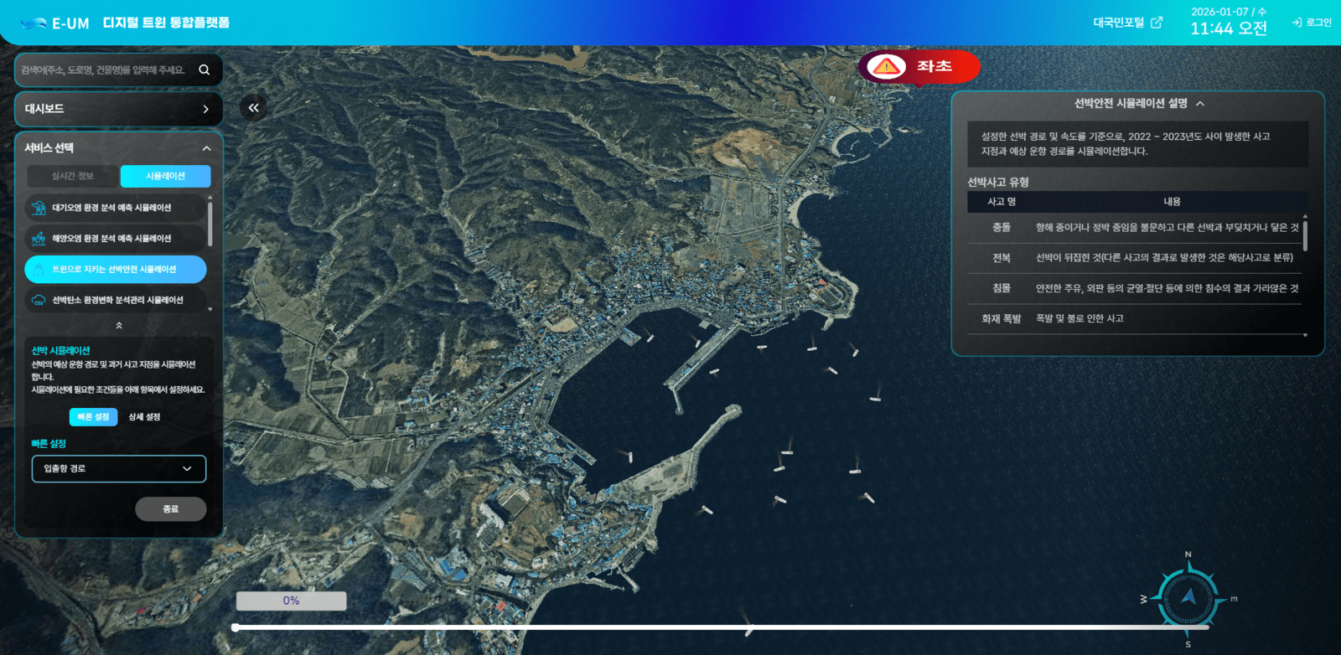Select the 시뮬레이션 mode toggle
This screenshot has width=1341, height=655.
pos(165,176)
